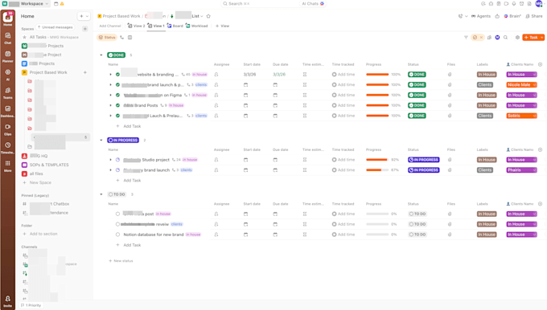Click the orange + Task button
547x310 pixels.
(x=531, y=37)
